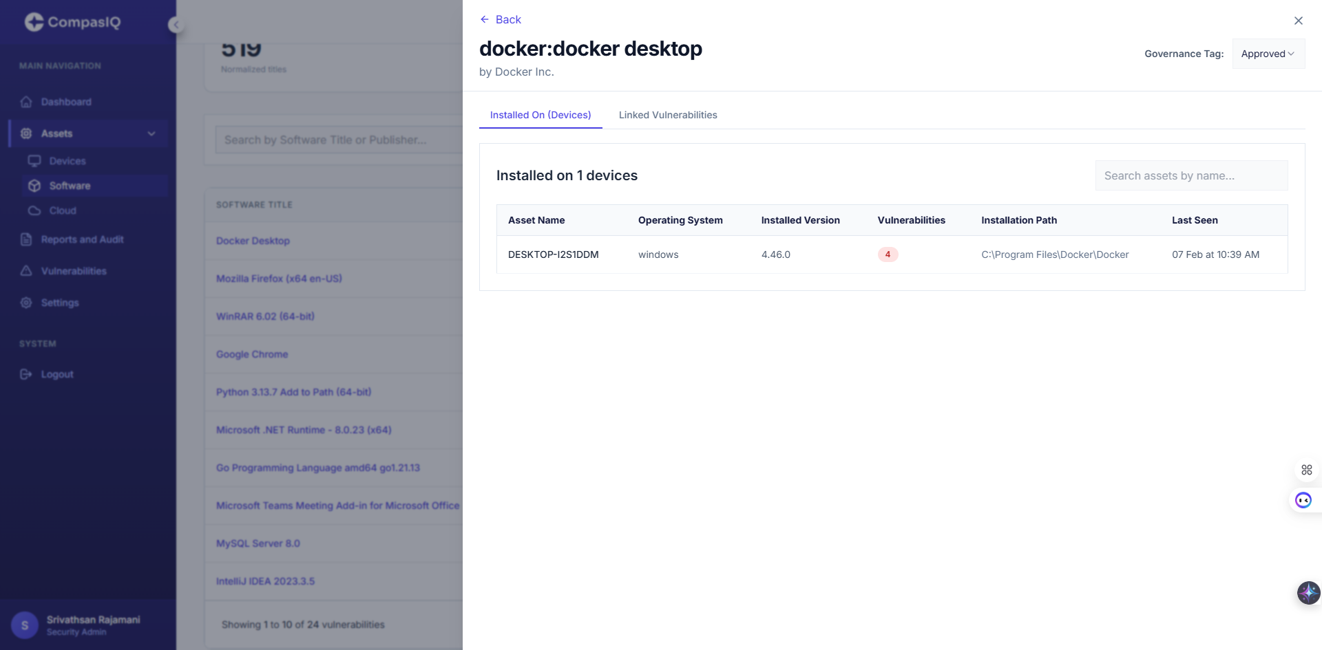Click the Installation Path column header

point(1019,220)
